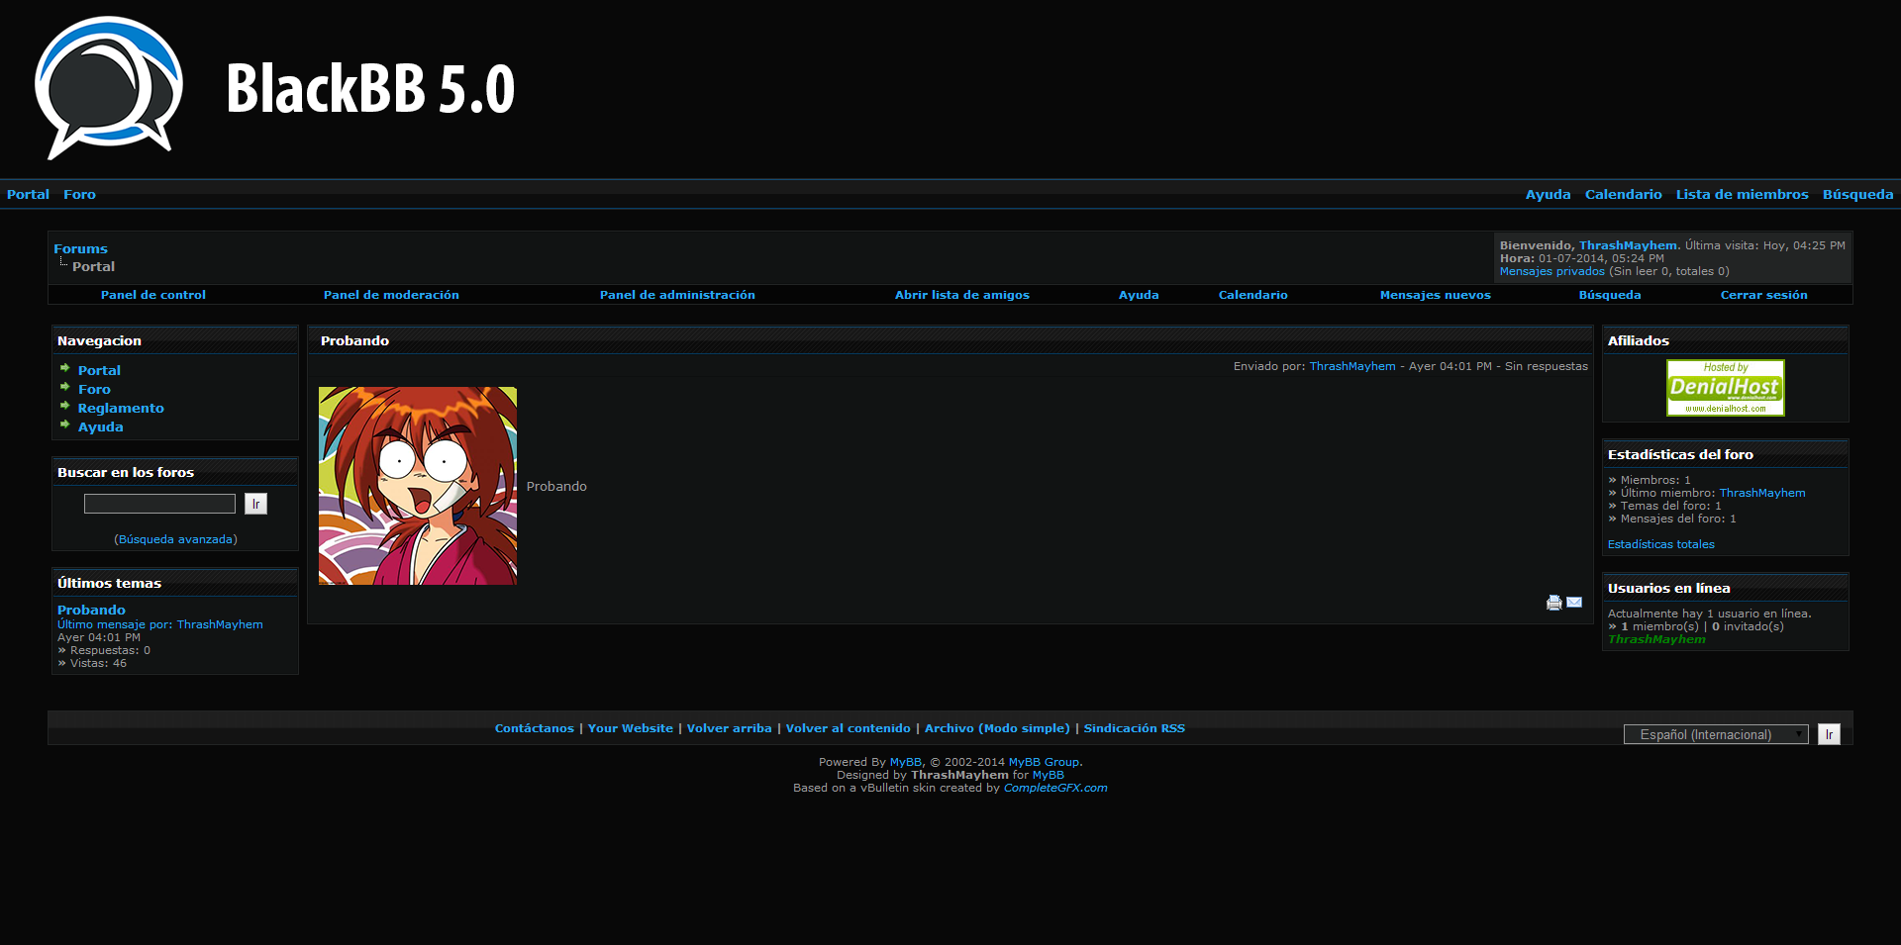Click the green arrow beside Portal

(65, 368)
